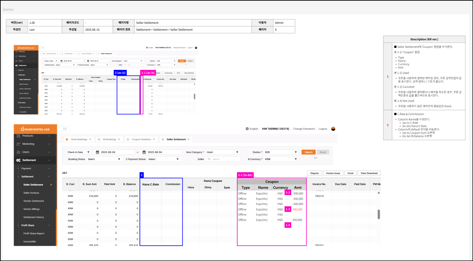Click the red 500,000 coupon amount cell

pyautogui.click(x=297, y=210)
